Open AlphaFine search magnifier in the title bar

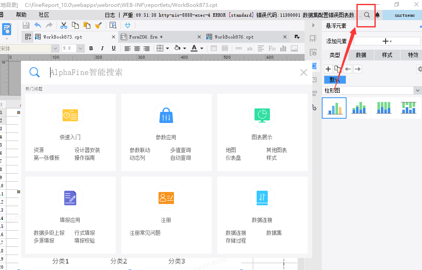coord(367,15)
